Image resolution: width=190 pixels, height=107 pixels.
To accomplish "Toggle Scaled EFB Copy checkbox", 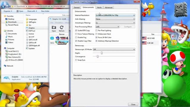I will pos(76,30).
